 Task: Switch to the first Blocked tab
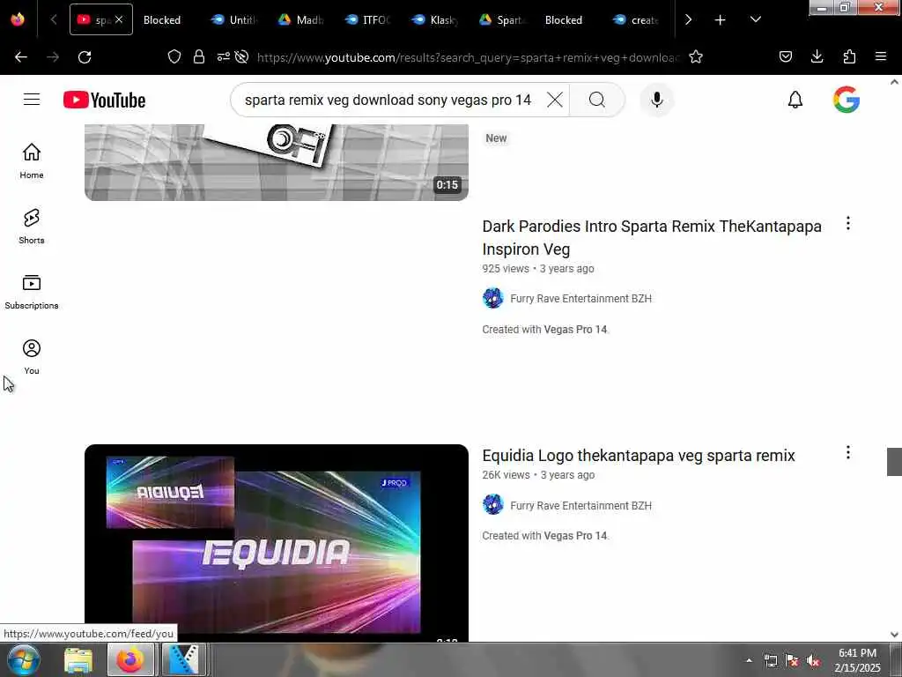(162, 19)
